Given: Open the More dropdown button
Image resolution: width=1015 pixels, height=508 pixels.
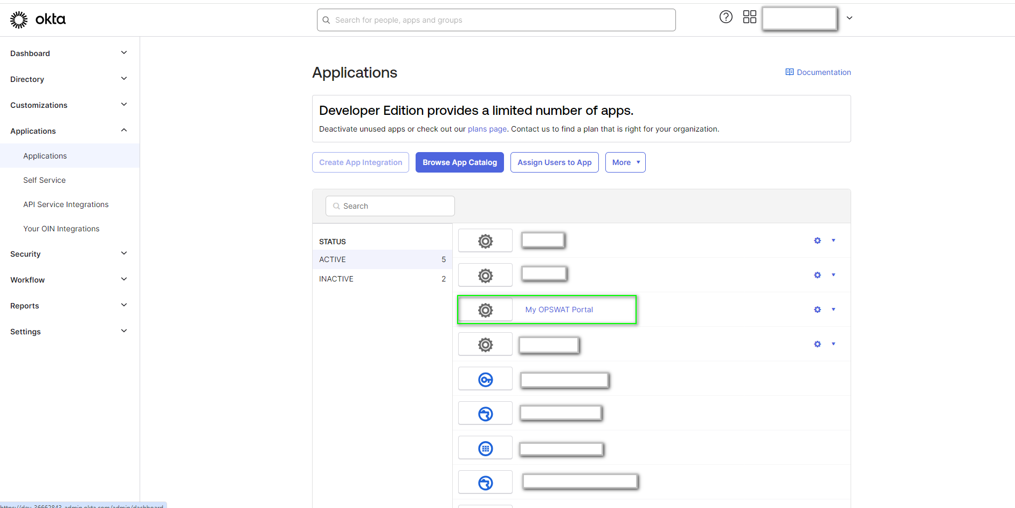Looking at the screenshot, I should pos(625,162).
